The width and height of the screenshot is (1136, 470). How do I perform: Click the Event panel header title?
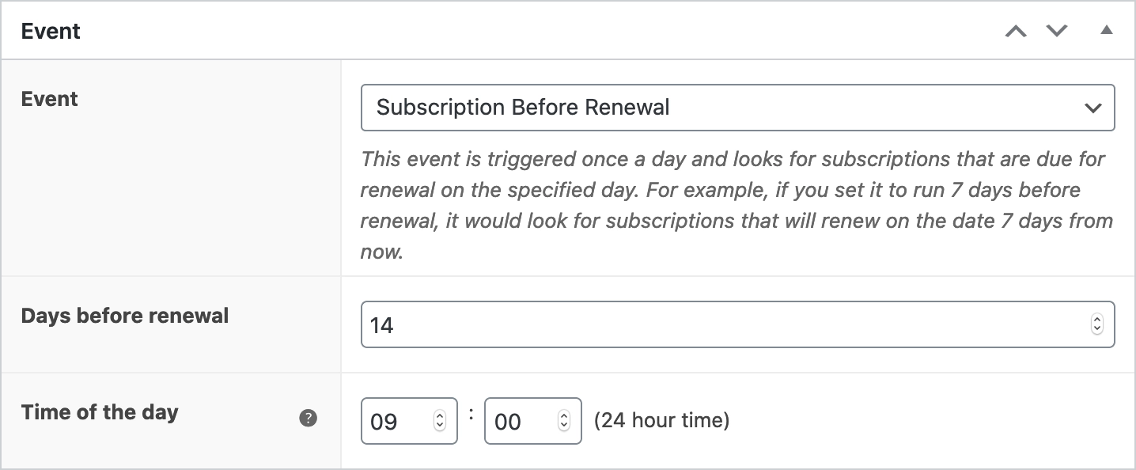coord(51,32)
